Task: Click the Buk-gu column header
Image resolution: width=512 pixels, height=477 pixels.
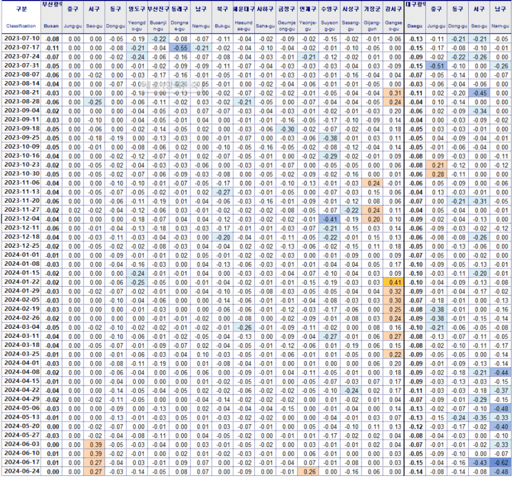Action: [222, 17]
